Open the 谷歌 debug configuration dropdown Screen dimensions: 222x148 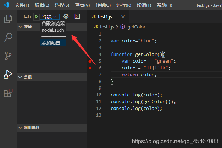point(50,17)
